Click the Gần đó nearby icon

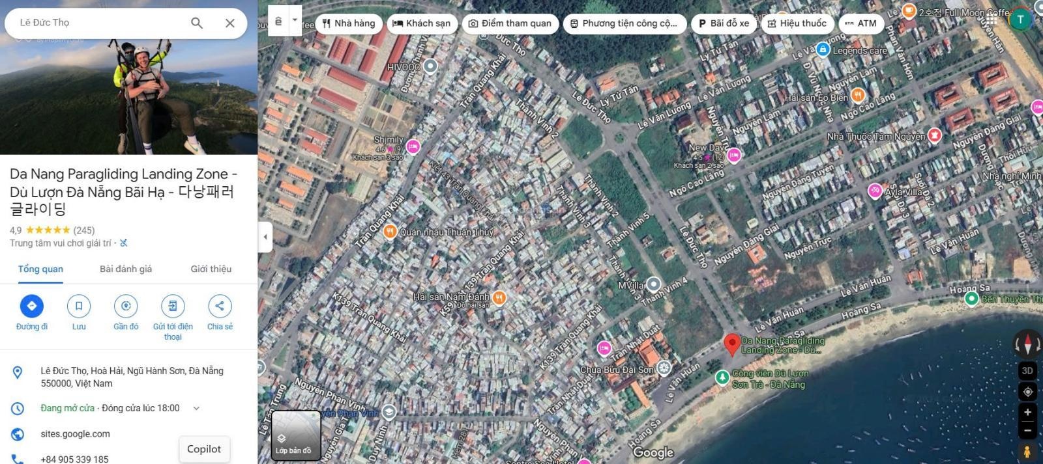tap(126, 306)
